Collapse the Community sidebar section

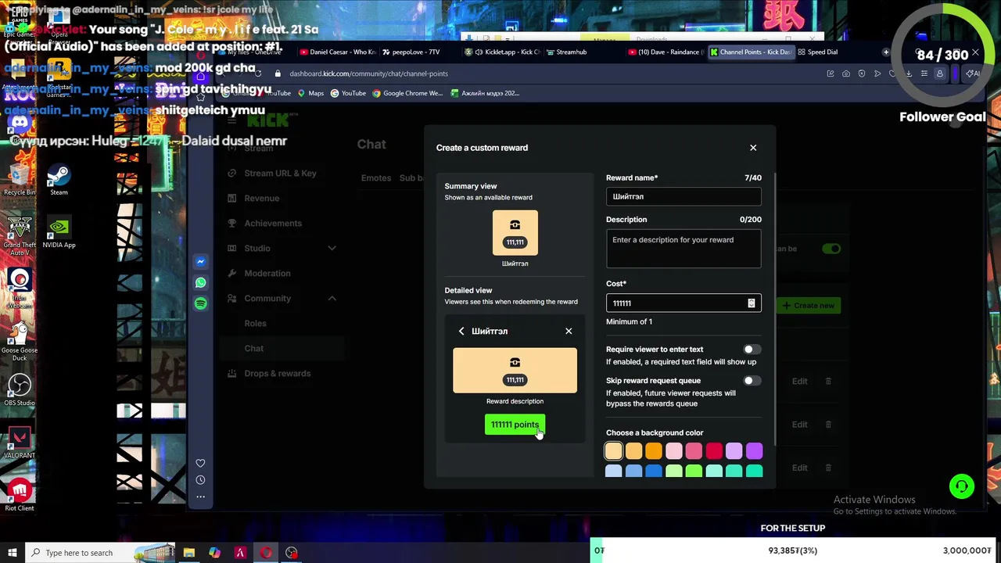332,298
